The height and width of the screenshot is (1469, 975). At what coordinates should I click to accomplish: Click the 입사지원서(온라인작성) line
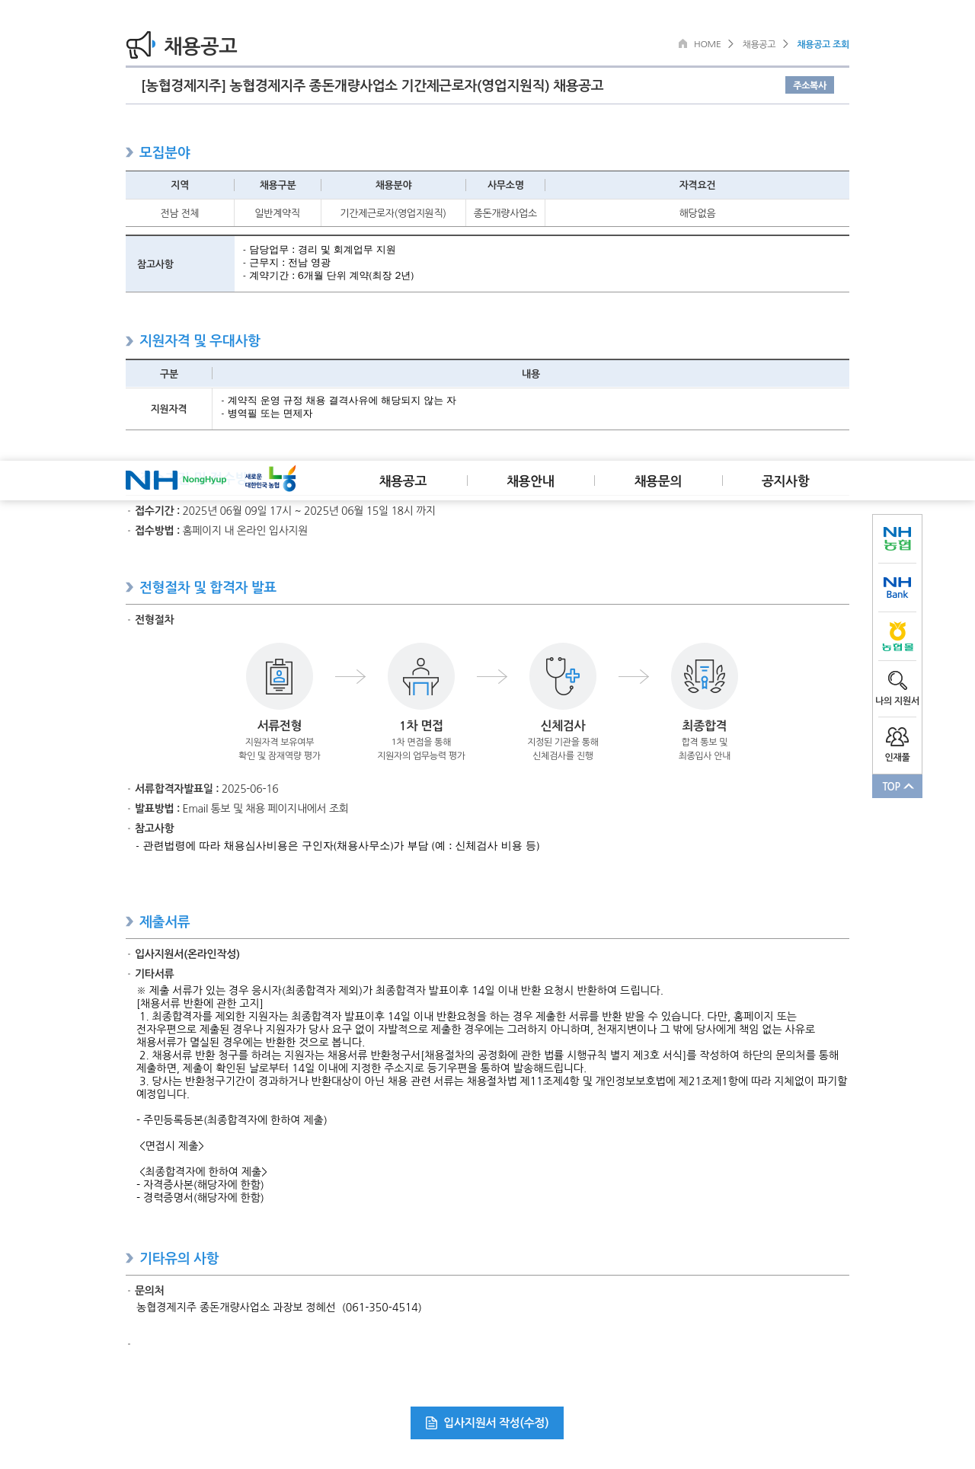pyautogui.click(x=187, y=953)
